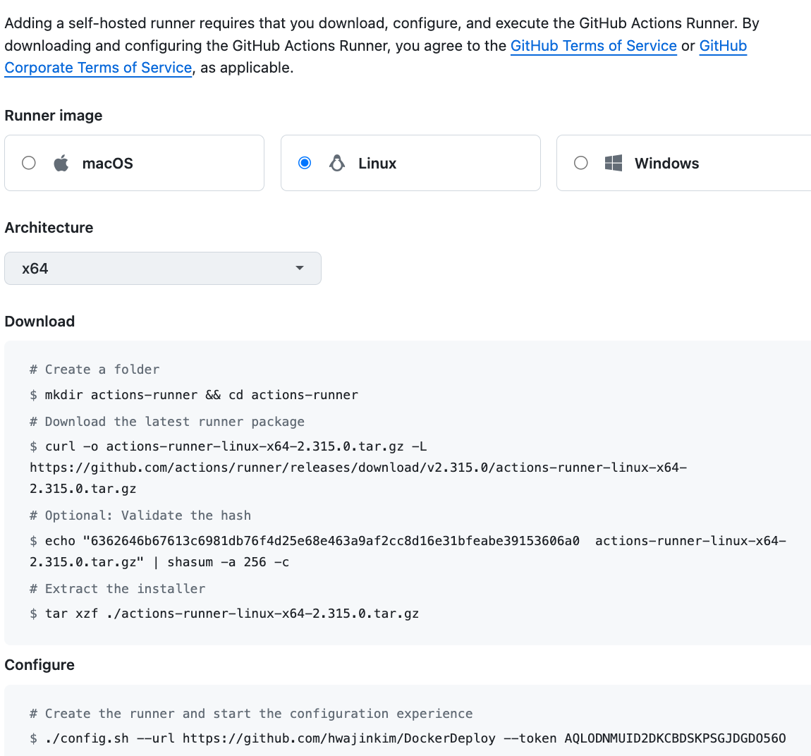Click the '# Create the runner and start' comment
The image size is (811, 756).
(x=251, y=714)
